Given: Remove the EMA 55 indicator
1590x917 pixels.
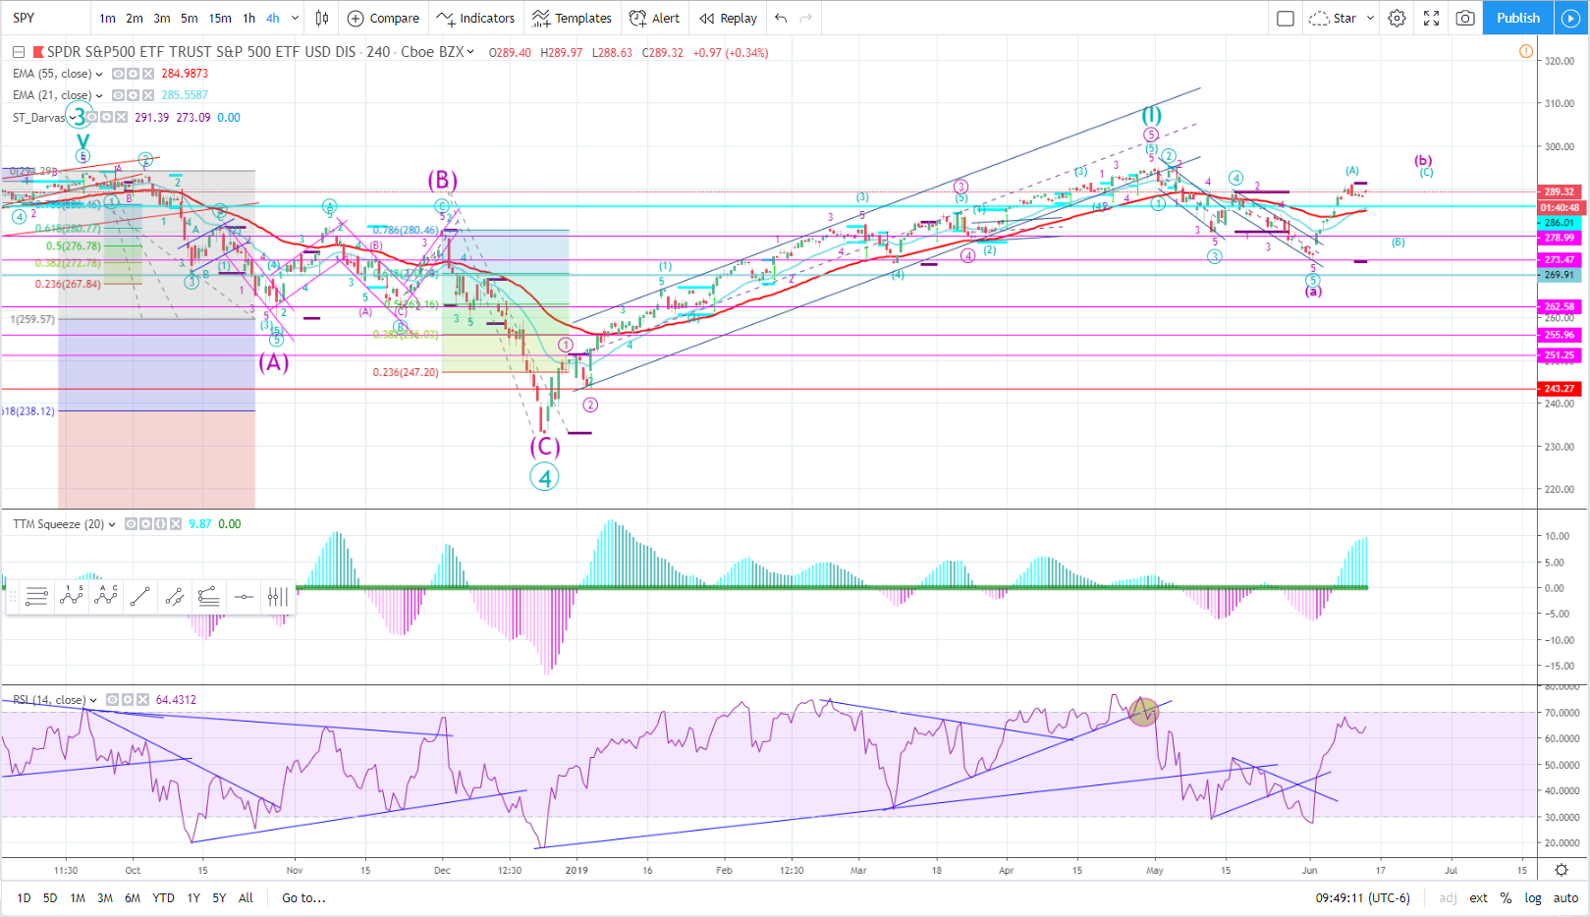Looking at the screenshot, I should 148,74.
